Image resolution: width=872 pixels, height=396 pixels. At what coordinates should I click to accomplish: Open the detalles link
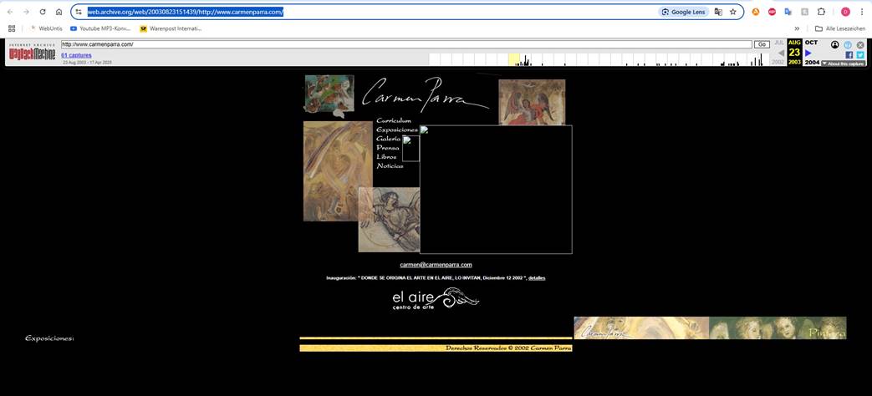tap(537, 277)
